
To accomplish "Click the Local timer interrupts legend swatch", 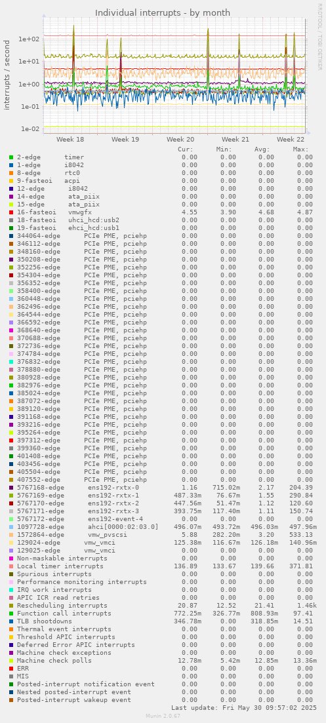I will coord(11,566).
